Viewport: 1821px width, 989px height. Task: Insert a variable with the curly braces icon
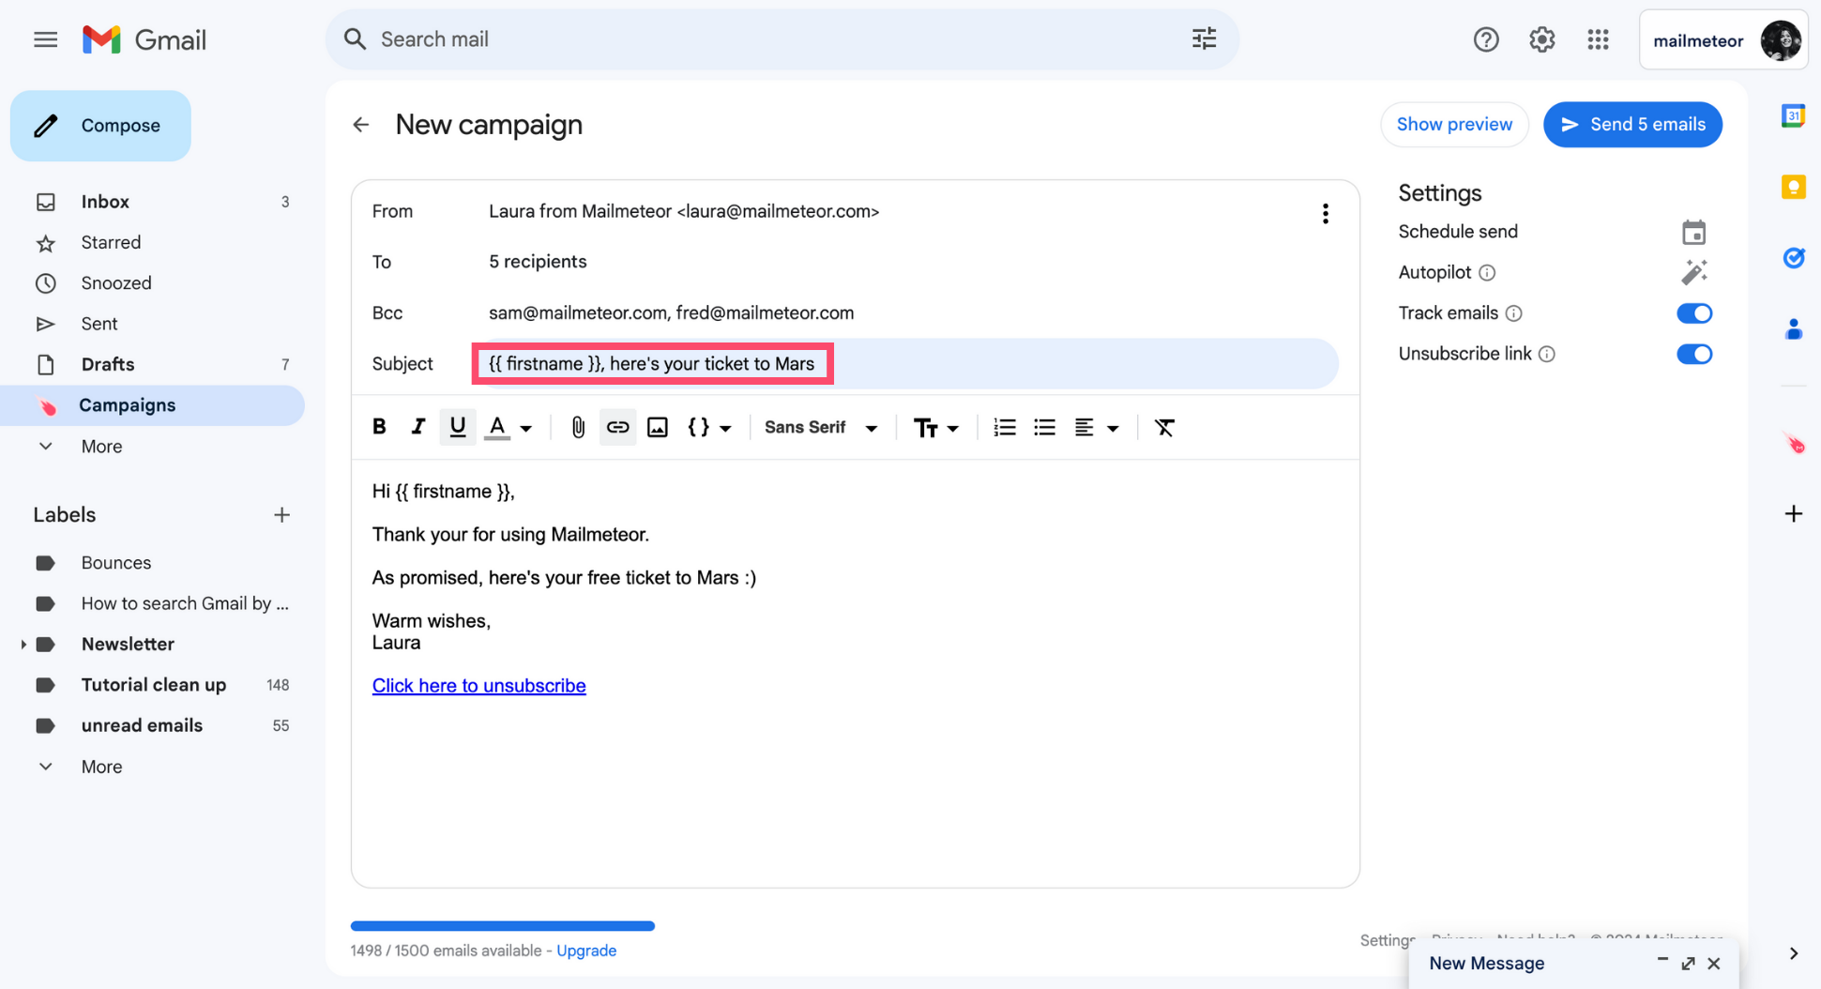click(698, 427)
